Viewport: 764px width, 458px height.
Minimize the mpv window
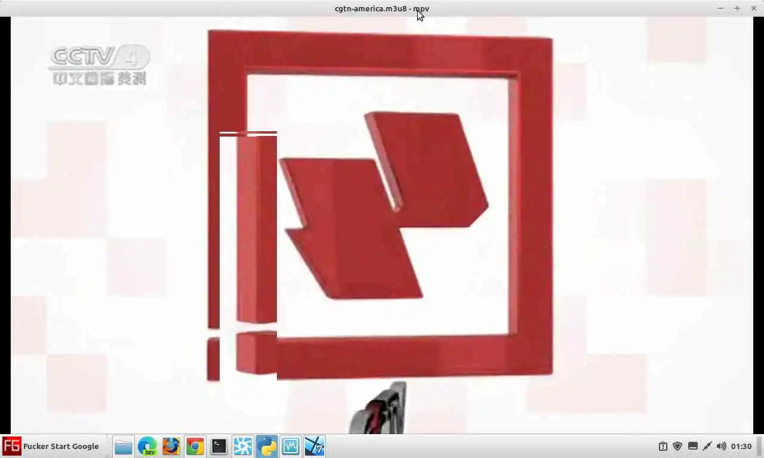(720, 8)
